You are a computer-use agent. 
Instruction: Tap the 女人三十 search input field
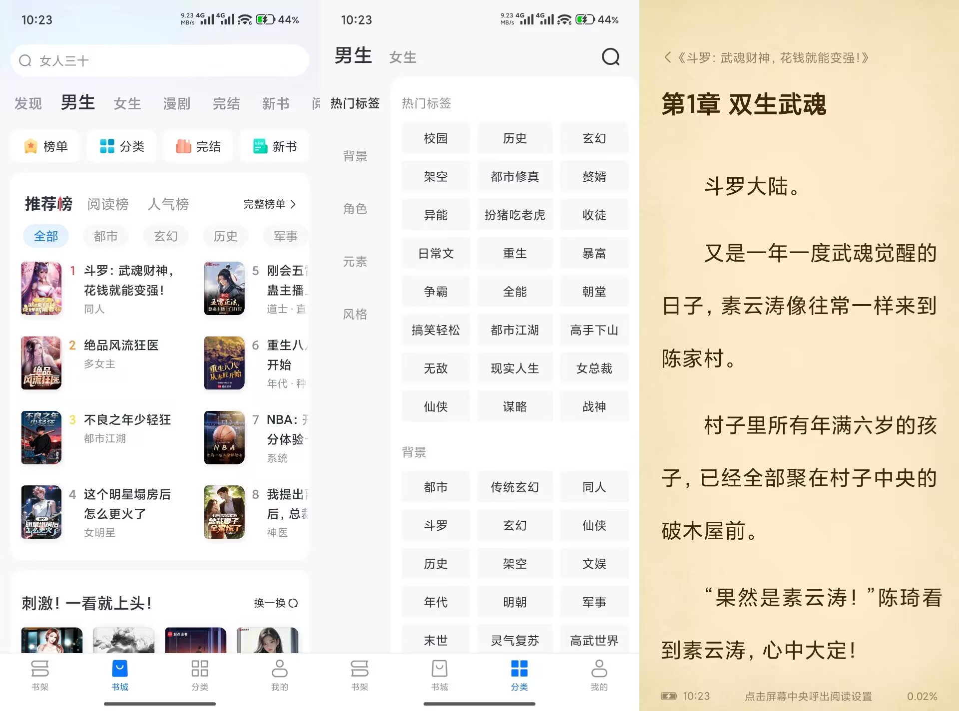coord(160,60)
